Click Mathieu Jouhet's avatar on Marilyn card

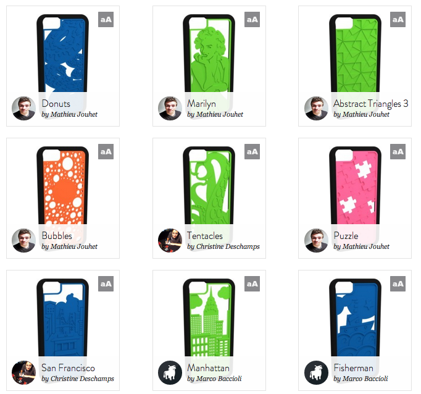tap(170, 108)
